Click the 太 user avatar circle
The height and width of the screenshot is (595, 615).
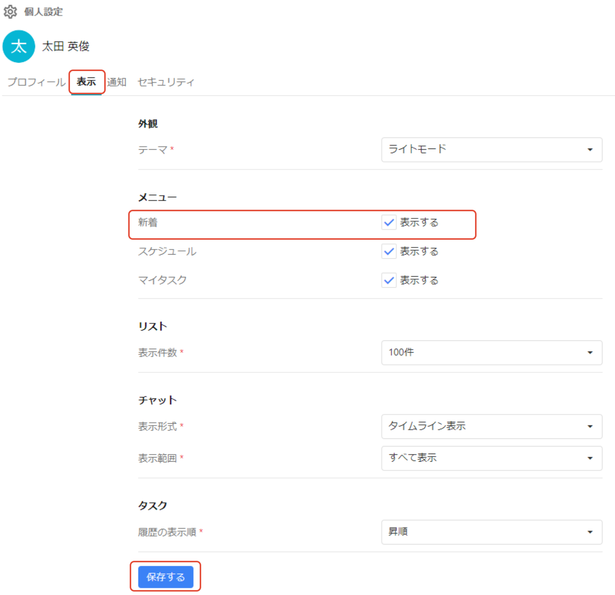click(19, 46)
